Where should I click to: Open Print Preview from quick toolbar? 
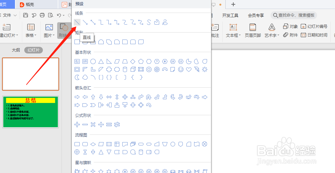click(51, 15)
